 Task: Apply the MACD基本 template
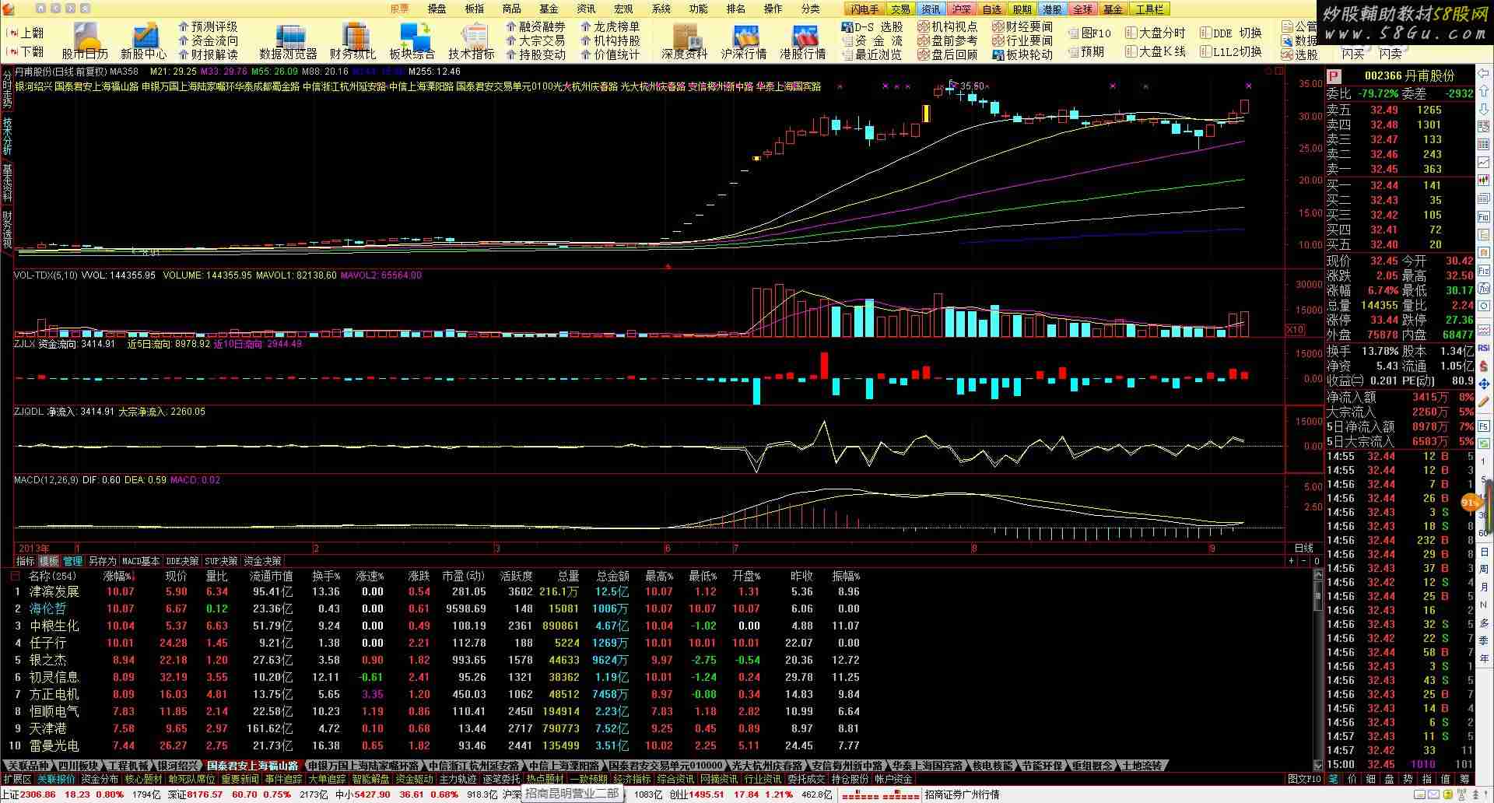[141, 560]
